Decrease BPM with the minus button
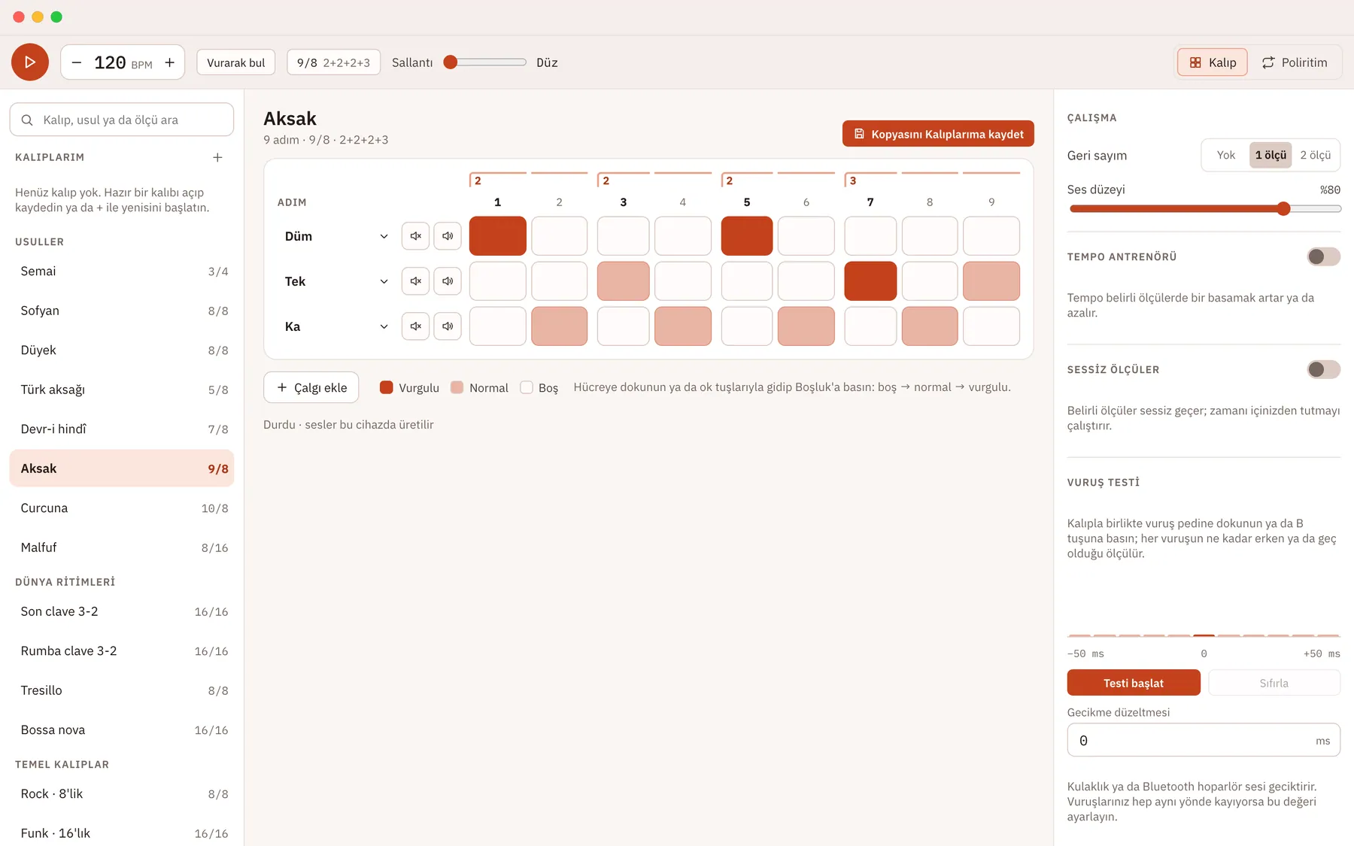Viewport: 1354px width, 846px height. tap(77, 62)
